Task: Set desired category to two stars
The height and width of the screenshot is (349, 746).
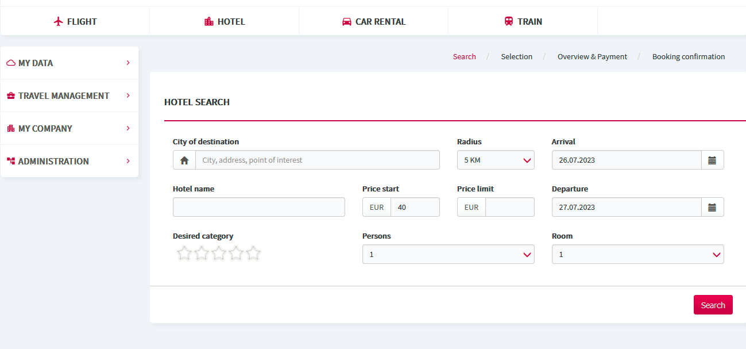Action: (201, 253)
